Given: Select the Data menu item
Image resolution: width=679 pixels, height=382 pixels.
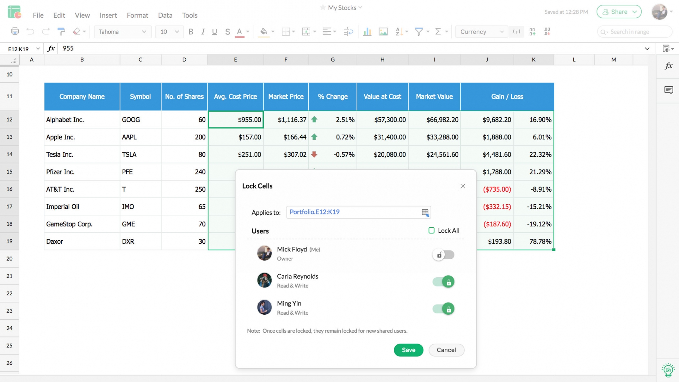Looking at the screenshot, I should click(164, 15).
